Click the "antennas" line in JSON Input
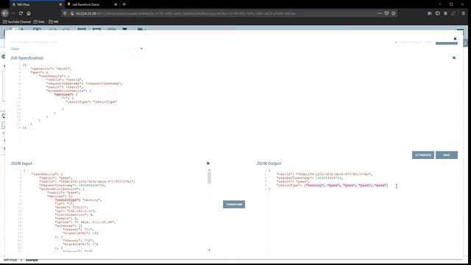The image size is (471, 265). coord(68,226)
